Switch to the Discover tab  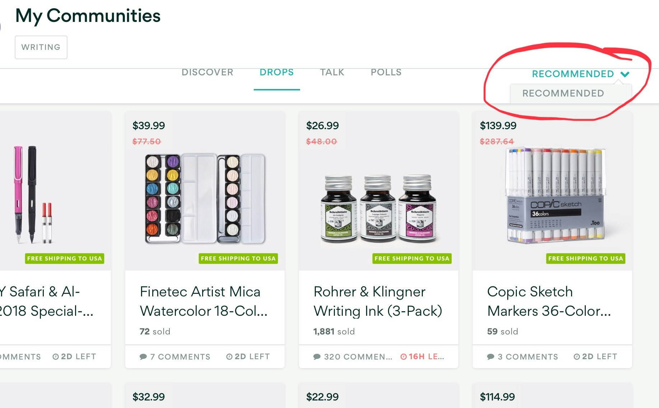[x=207, y=72]
